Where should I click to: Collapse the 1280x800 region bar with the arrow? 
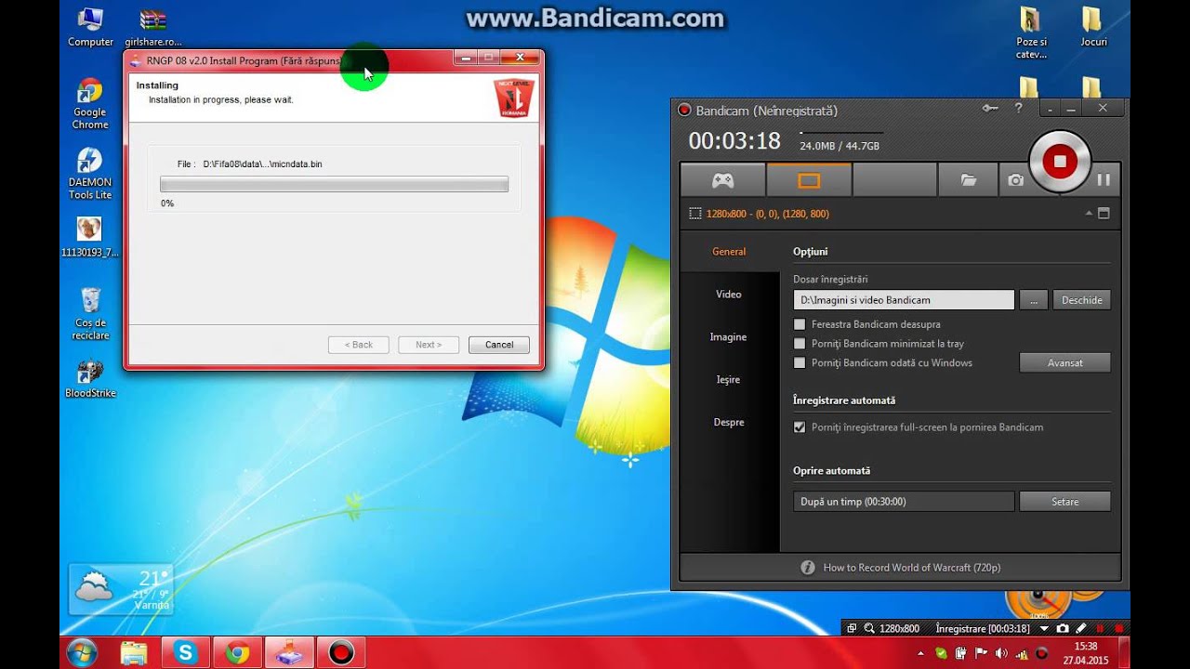pyautogui.click(x=1088, y=213)
